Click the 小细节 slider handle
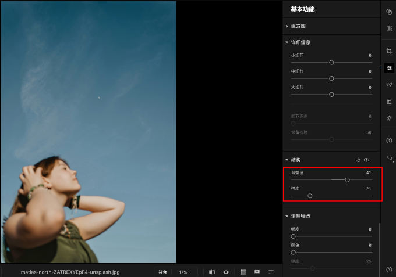This screenshot has height=277, width=396. click(x=331, y=63)
